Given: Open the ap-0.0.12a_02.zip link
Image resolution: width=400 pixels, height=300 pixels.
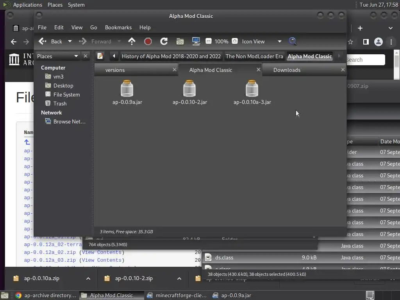Looking at the screenshot, I should pos(50,252).
